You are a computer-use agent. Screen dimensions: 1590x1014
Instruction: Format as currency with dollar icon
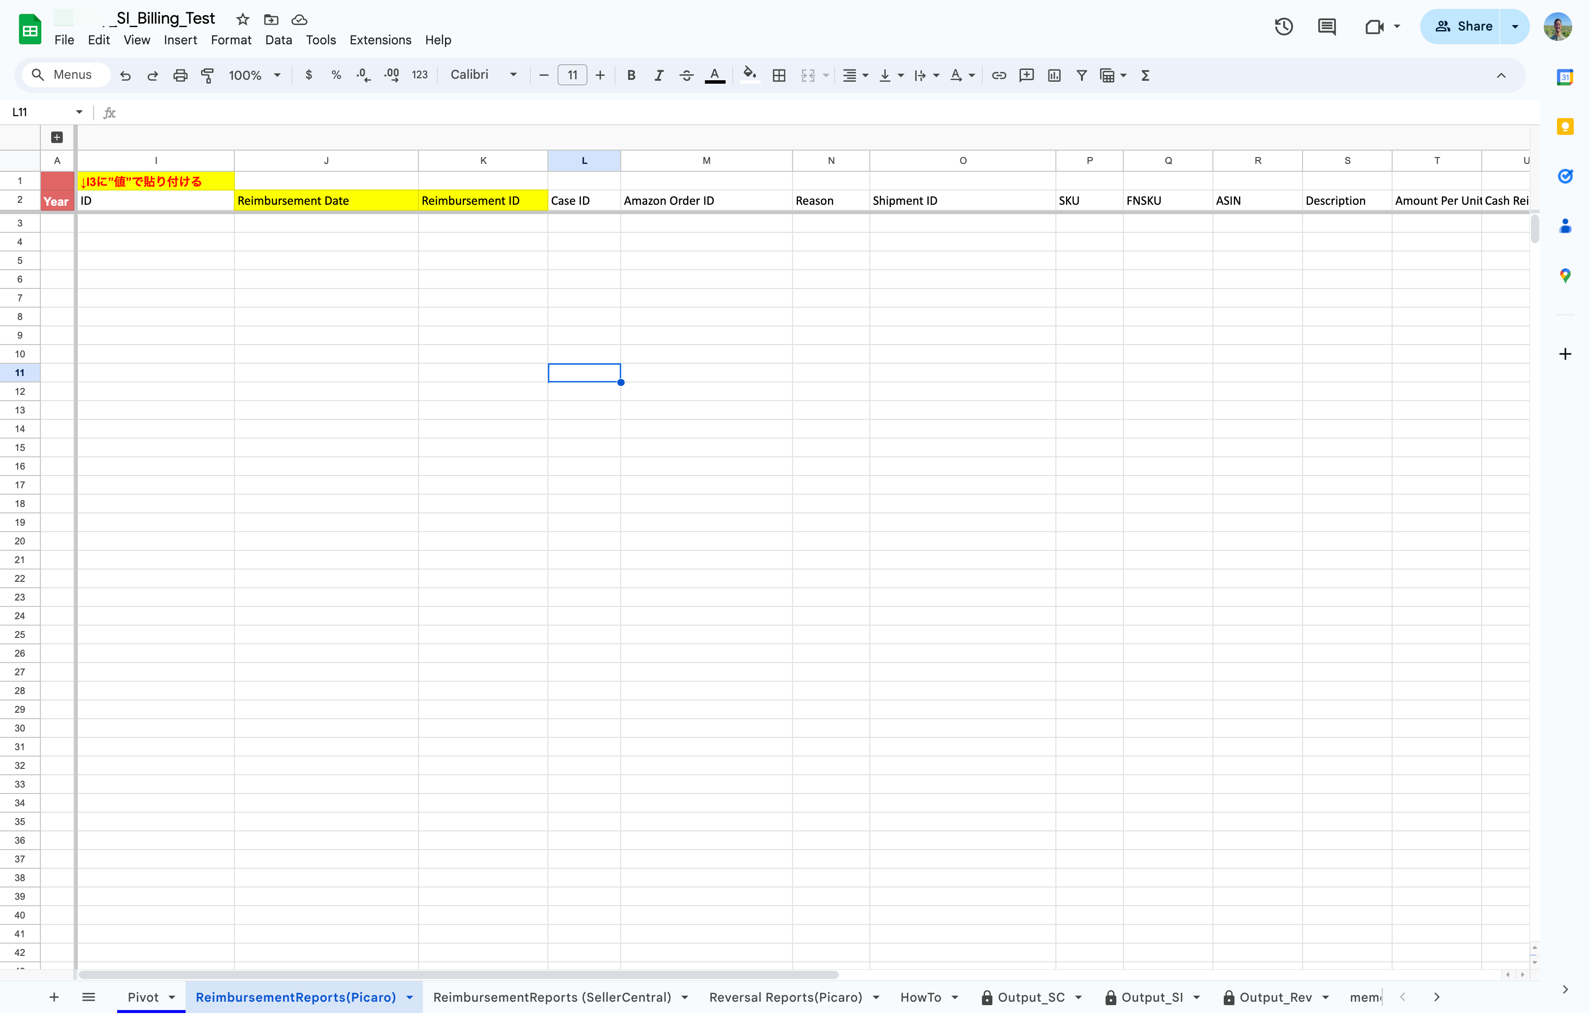(308, 75)
